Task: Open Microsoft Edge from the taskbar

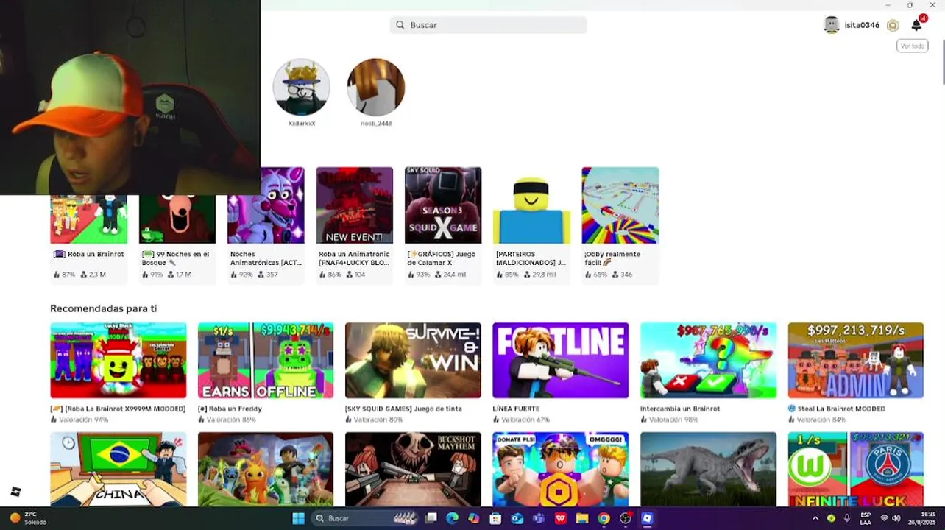Action: 452,518
